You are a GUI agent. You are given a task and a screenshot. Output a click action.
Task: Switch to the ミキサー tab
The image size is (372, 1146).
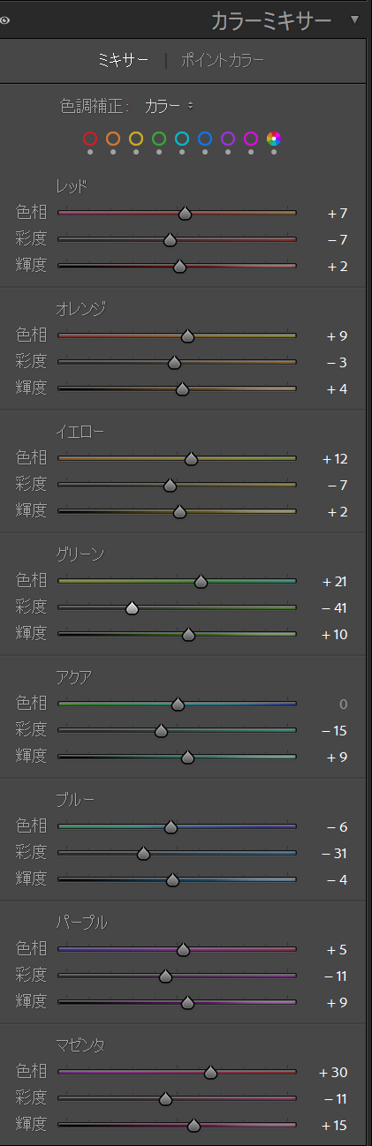[122, 61]
